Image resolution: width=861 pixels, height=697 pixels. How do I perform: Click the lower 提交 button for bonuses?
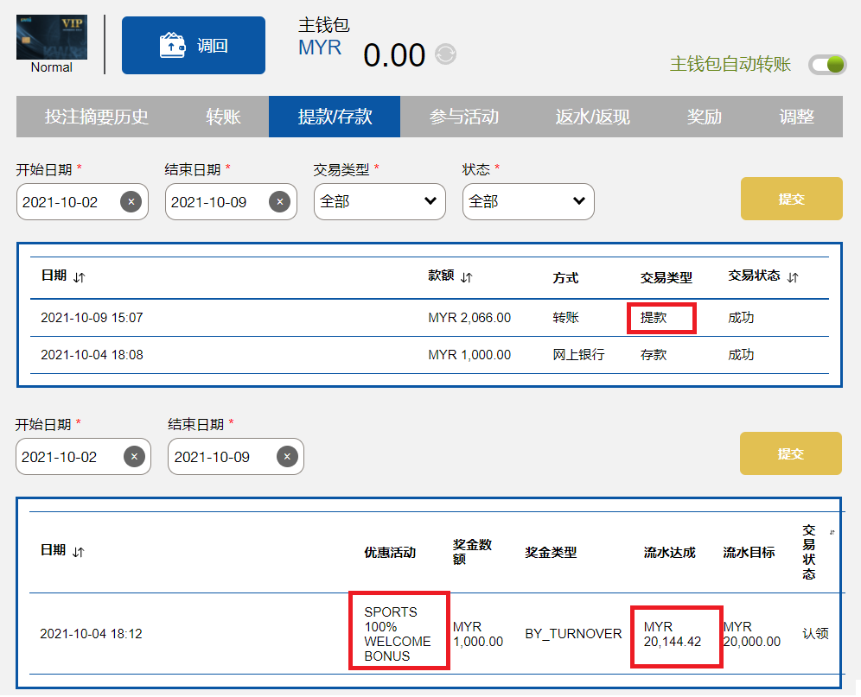click(x=790, y=453)
